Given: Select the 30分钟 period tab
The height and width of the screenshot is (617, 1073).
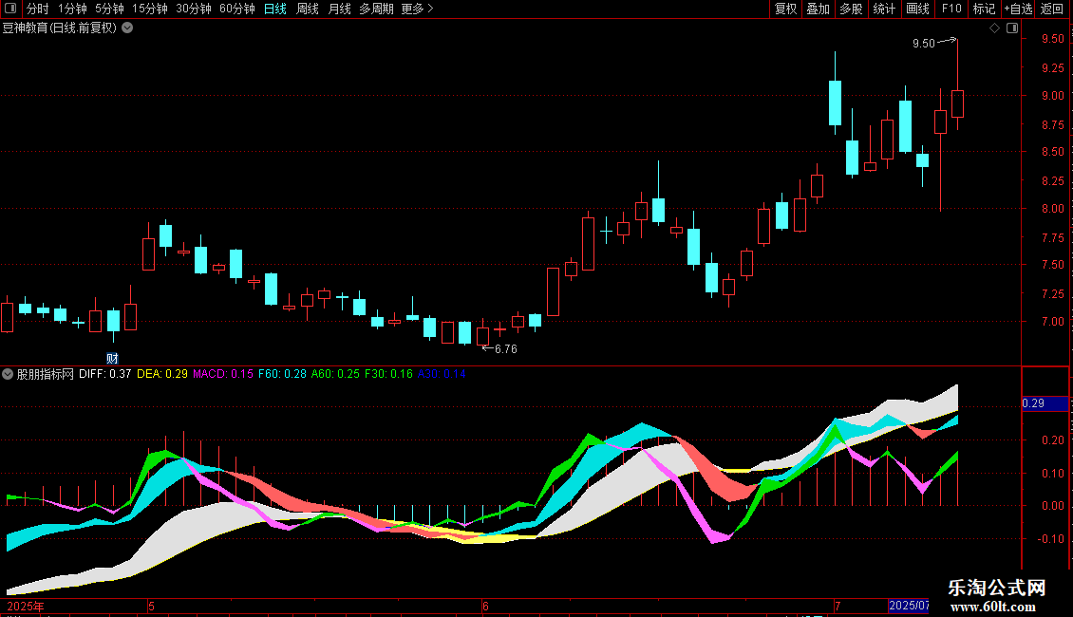Looking at the screenshot, I should click(x=194, y=9).
